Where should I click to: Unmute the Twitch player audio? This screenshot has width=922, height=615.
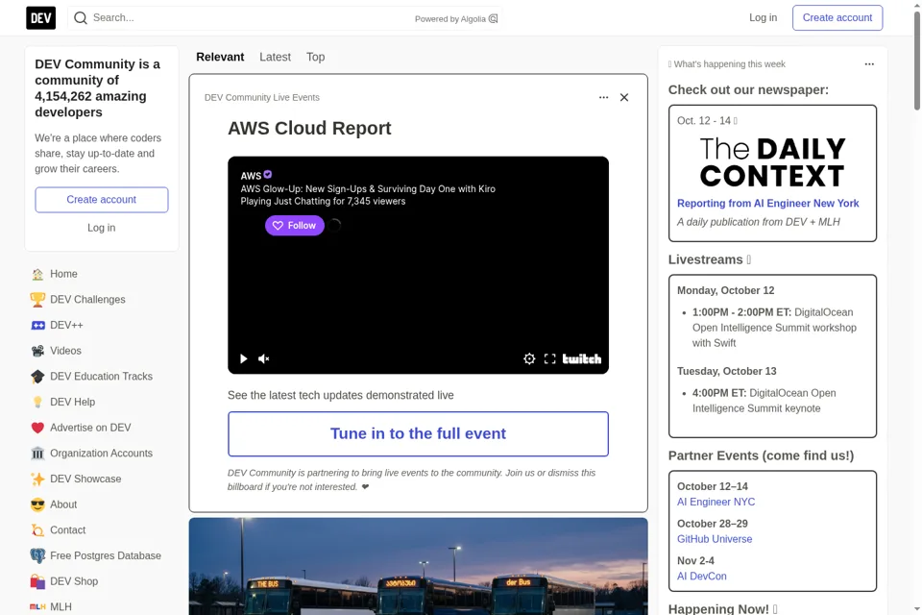coord(263,358)
